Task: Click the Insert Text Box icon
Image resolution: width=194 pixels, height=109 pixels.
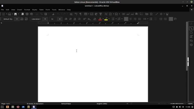Action: coord(101,14)
